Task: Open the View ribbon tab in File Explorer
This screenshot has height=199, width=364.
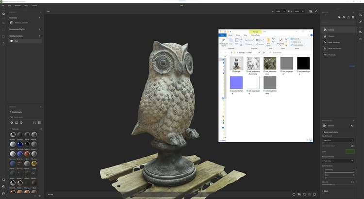Action: 246,35
